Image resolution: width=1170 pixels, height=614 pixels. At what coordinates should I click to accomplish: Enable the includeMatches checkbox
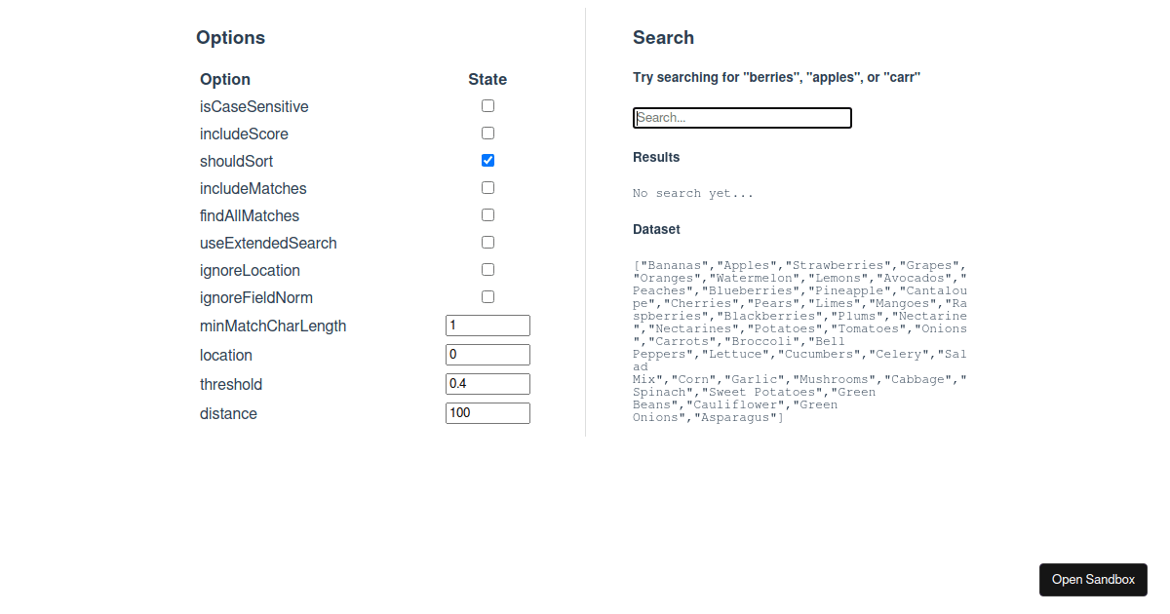pos(487,188)
